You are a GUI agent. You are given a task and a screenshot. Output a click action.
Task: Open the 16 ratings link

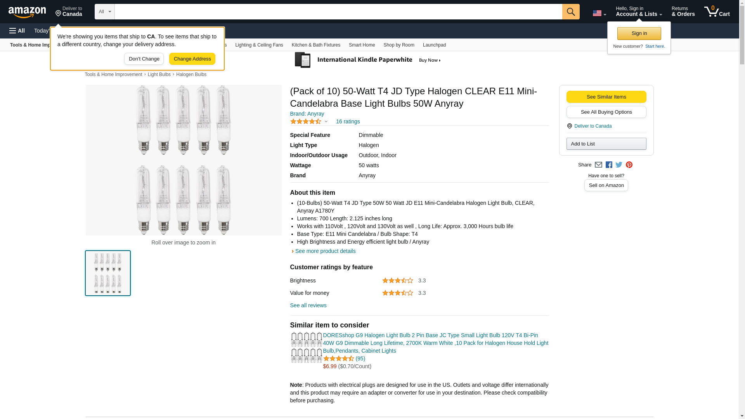(x=348, y=121)
